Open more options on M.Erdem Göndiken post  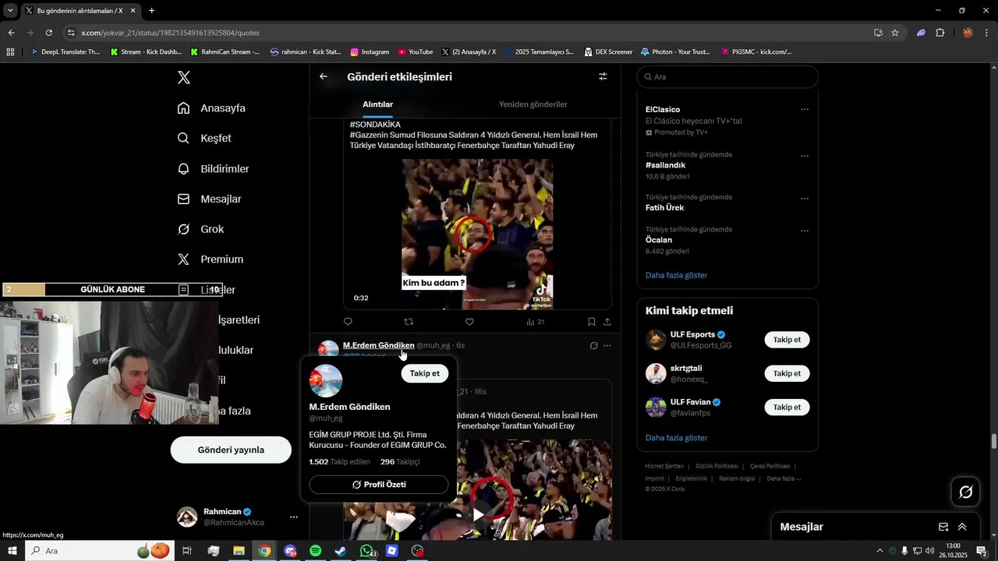click(x=607, y=345)
